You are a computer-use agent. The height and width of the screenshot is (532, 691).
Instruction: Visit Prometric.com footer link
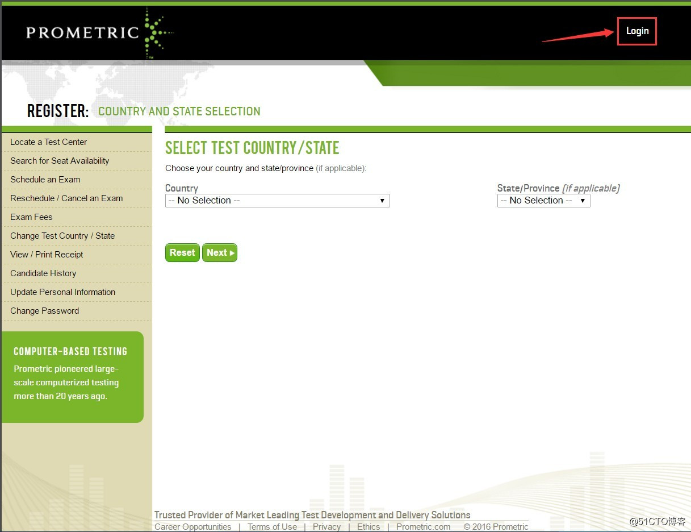424,527
